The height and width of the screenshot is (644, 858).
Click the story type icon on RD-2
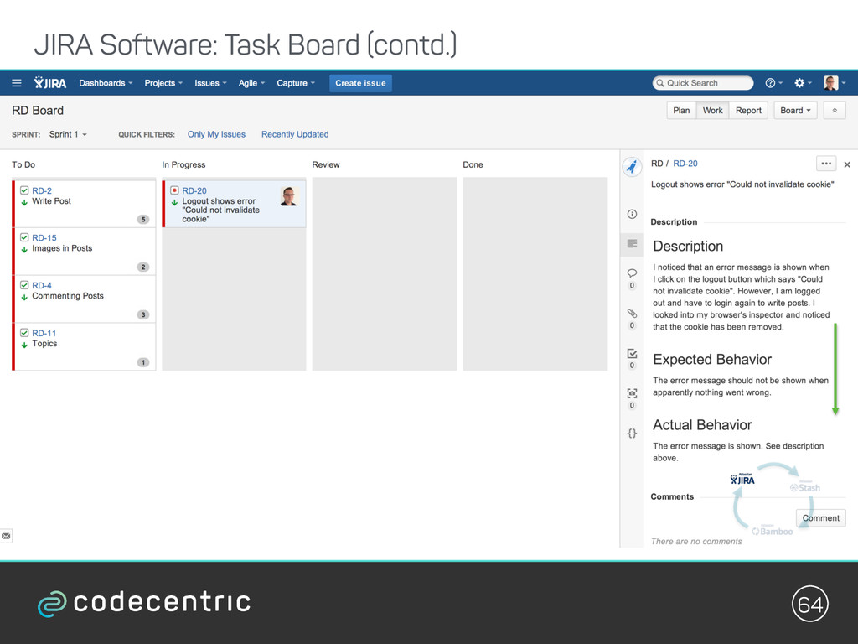pyautogui.click(x=24, y=190)
